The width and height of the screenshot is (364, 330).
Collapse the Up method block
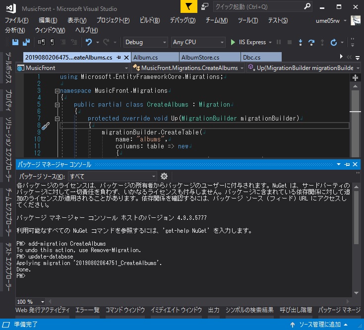click(x=57, y=119)
